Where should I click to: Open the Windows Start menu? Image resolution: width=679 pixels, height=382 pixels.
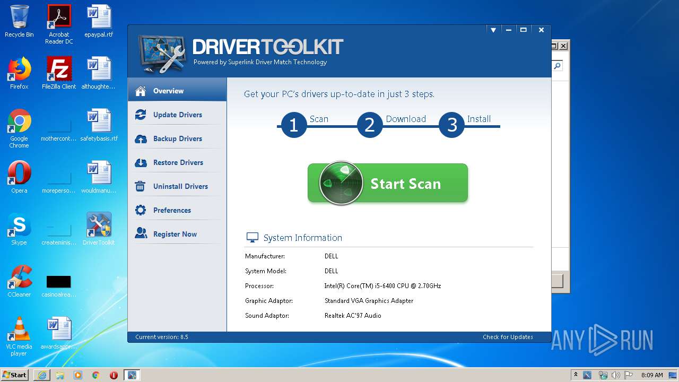tap(14, 375)
